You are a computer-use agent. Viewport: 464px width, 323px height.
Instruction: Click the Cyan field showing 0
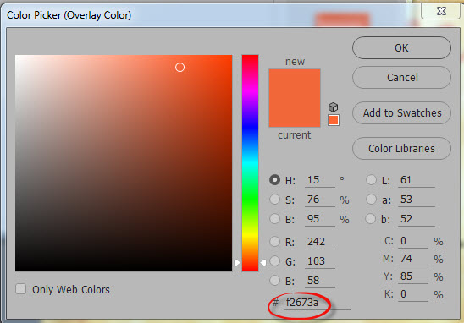[x=413, y=241]
